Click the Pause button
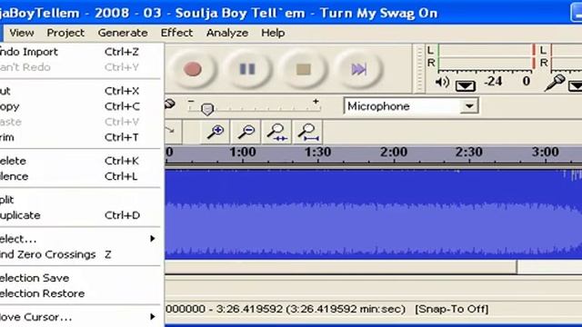The height and width of the screenshot is (327, 582). click(x=247, y=69)
